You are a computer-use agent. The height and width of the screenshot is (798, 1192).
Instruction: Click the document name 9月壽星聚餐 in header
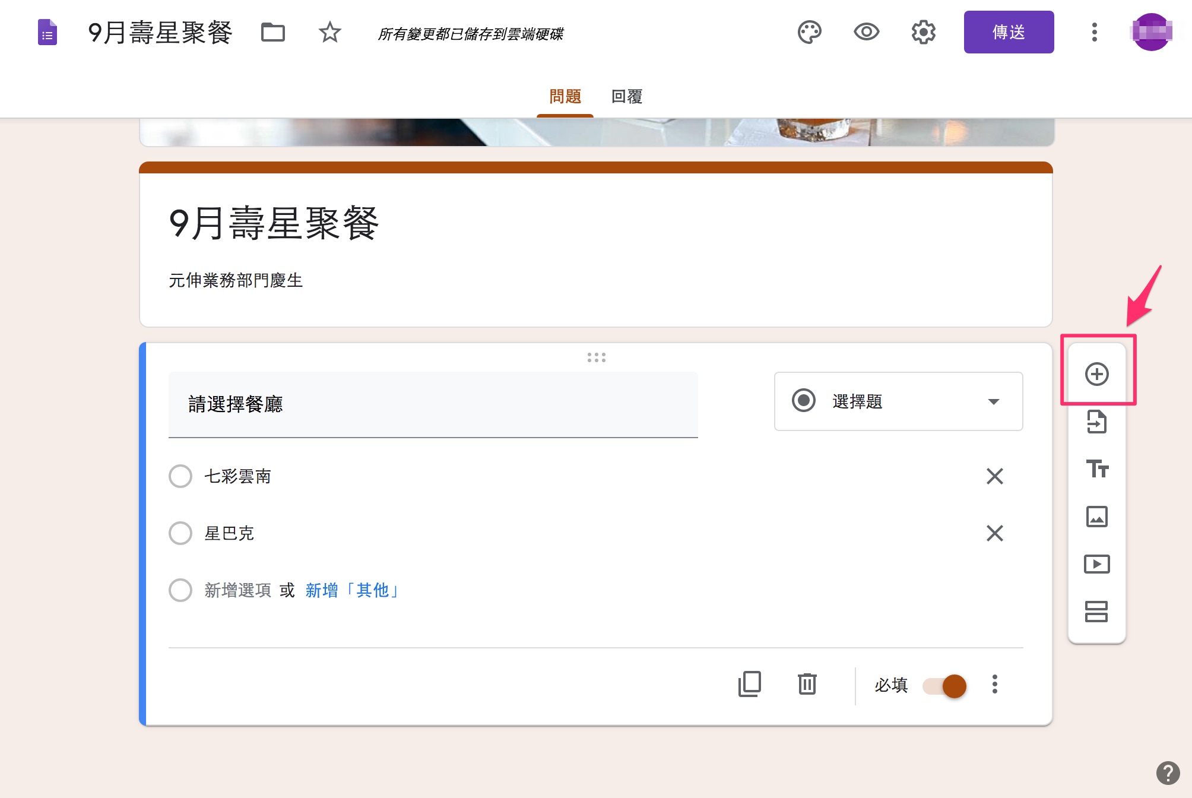[x=160, y=32]
